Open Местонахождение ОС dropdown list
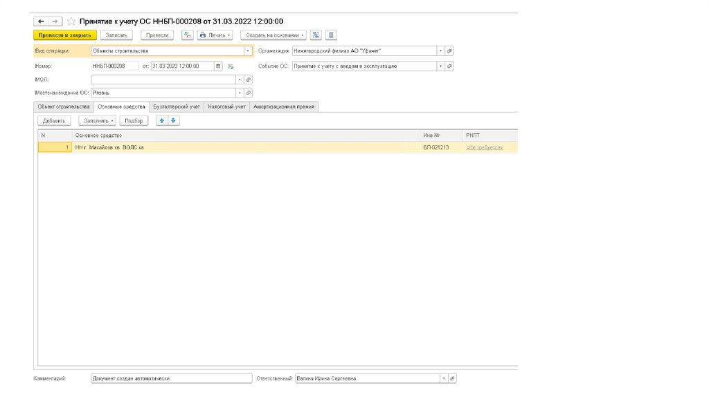 [x=240, y=93]
